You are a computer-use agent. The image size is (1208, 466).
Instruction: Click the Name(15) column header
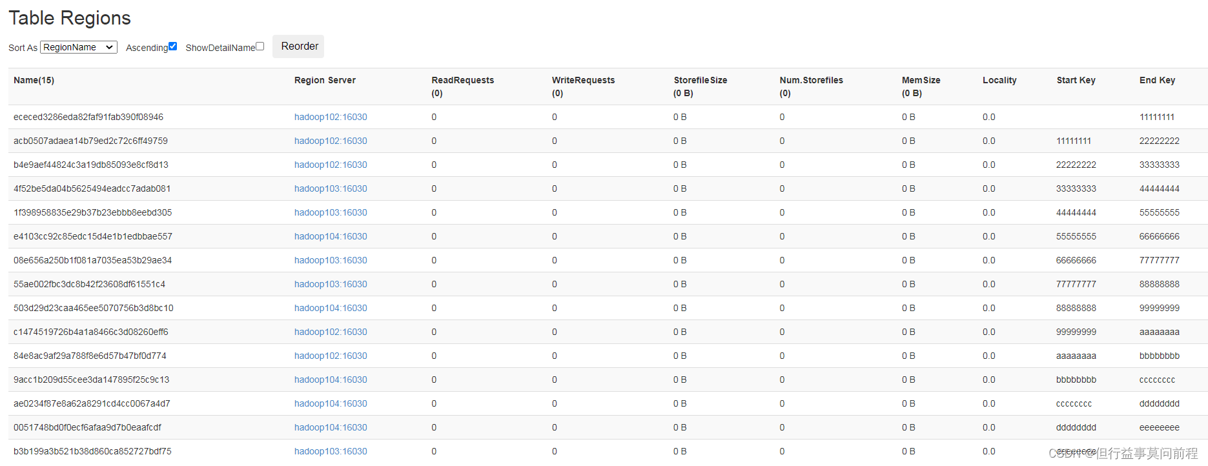tap(34, 80)
